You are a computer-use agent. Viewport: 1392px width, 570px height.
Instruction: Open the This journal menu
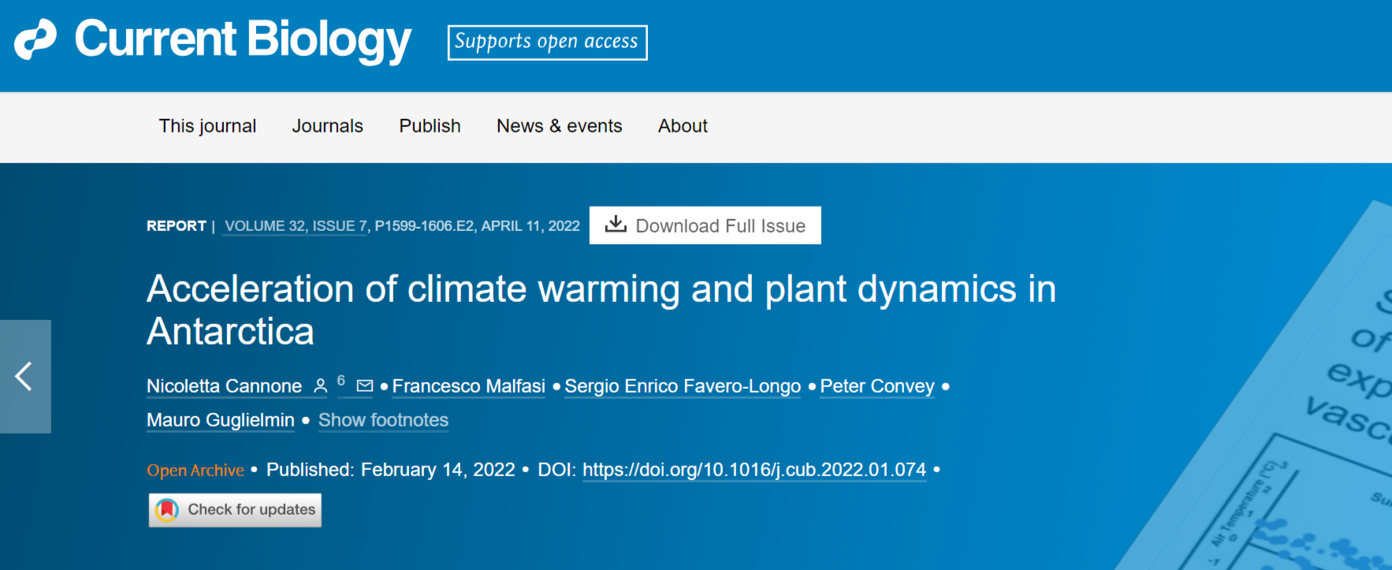(x=207, y=126)
